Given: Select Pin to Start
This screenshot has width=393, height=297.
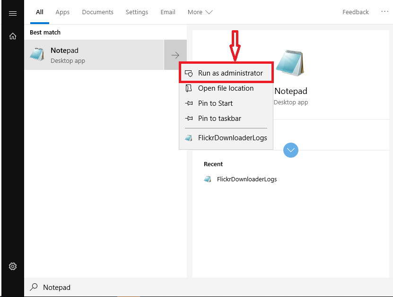Looking at the screenshot, I should [226, 103].
